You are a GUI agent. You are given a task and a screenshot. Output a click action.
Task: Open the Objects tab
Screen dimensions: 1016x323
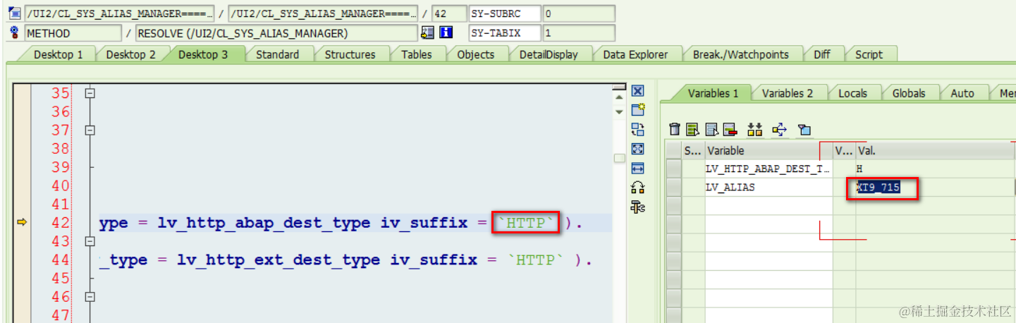476,54
